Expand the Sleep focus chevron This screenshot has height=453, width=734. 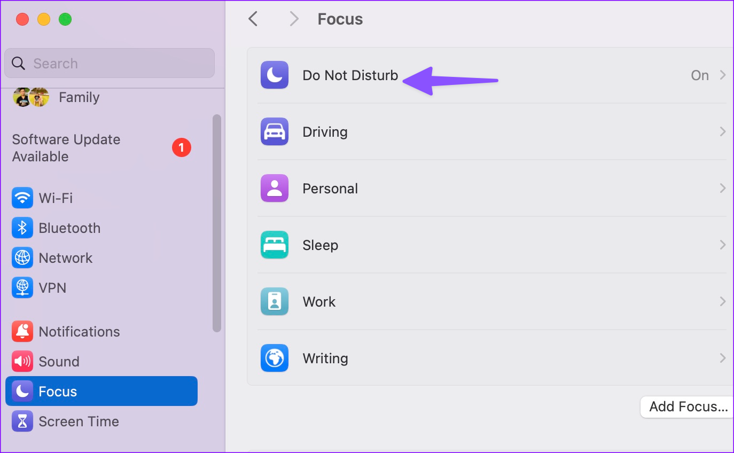pyautogui.click(x=722, y=245)
